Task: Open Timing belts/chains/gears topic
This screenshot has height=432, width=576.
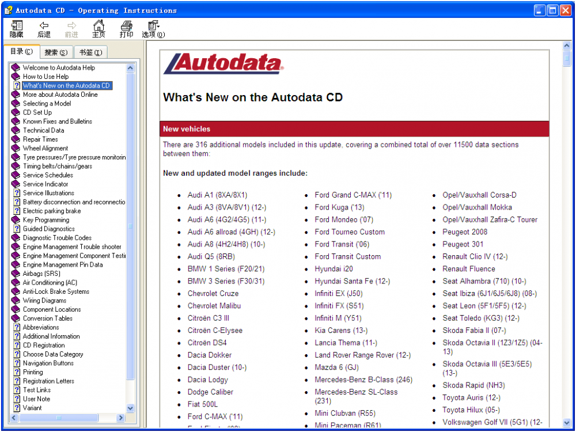Action: coord(57,166)
